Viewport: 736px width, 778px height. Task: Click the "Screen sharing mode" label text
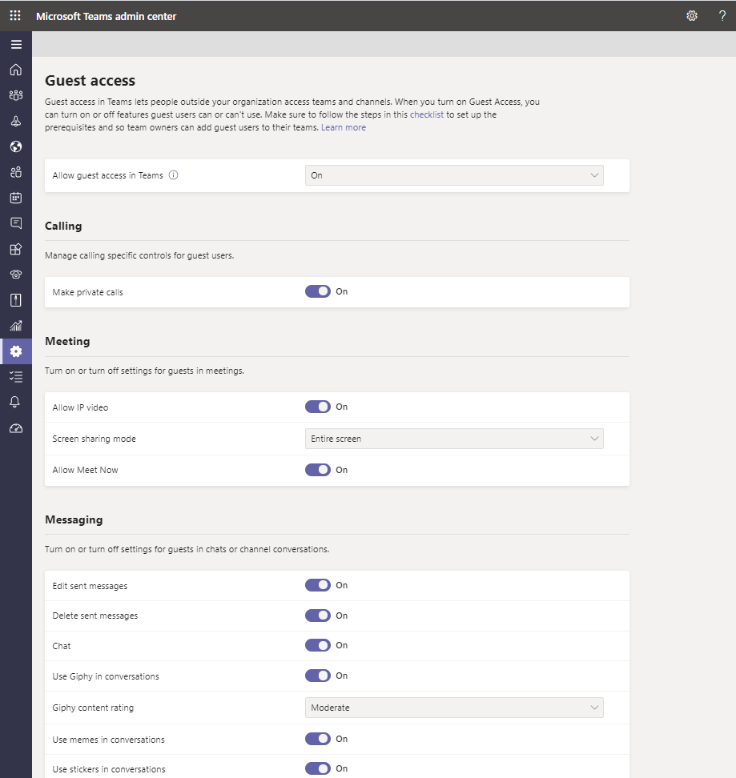tap(95, 439)
